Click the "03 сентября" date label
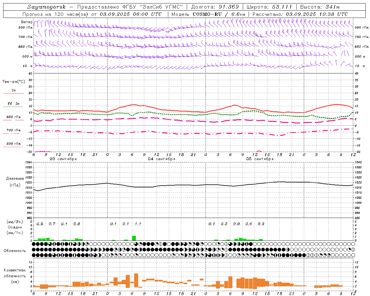The width and height of the screenshot is (370, 296). 63,159
